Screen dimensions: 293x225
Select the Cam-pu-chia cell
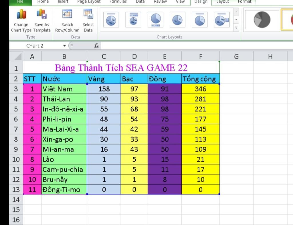point(64,169)
